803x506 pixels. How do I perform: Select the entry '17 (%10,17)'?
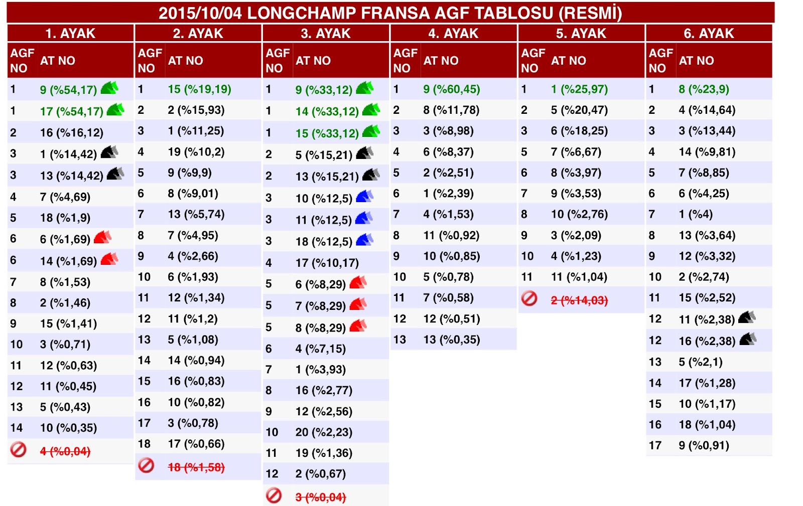tap(327, 263)
